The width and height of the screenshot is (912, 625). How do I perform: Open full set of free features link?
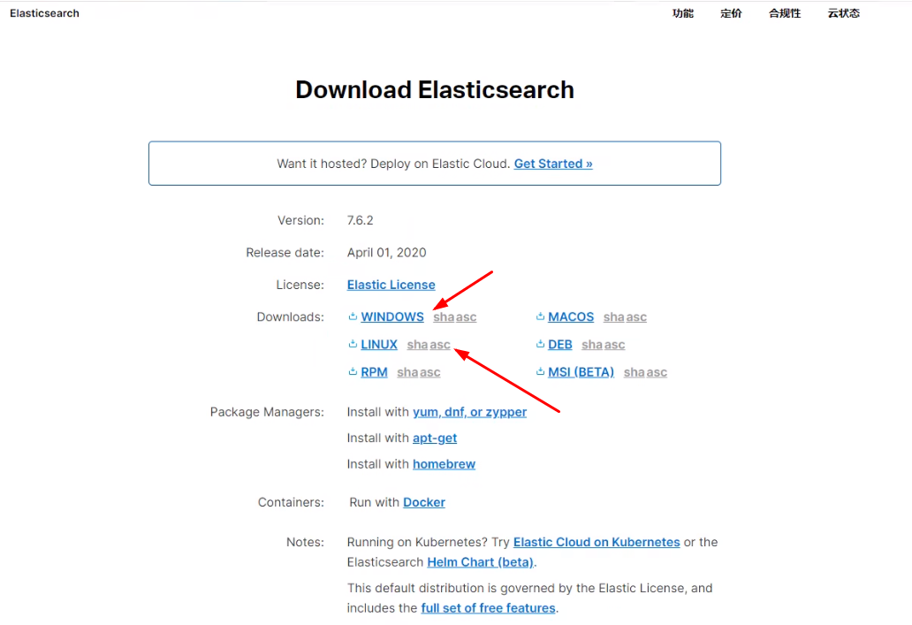click(488, 608)
